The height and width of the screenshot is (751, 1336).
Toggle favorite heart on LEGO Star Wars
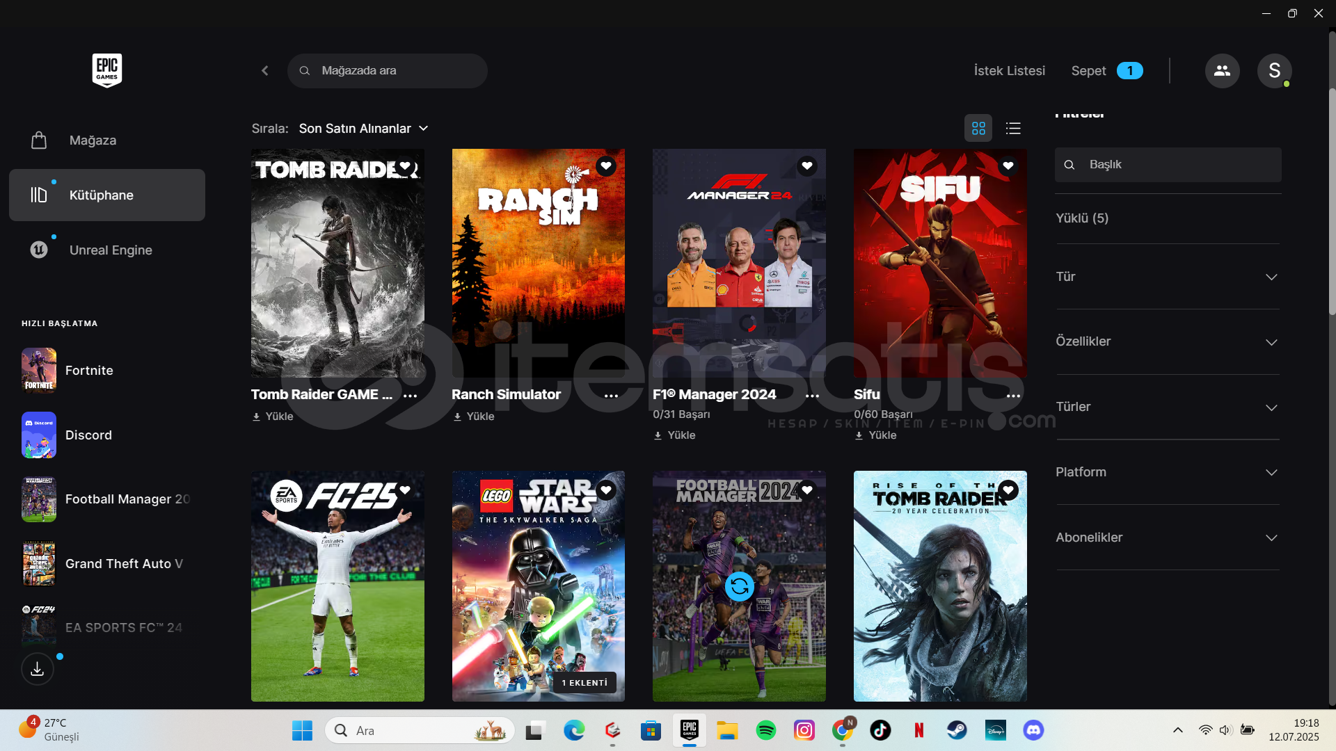[606, 490]
